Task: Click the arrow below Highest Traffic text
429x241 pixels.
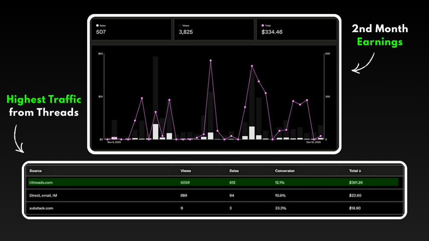Action: click(x=19, y=139)
